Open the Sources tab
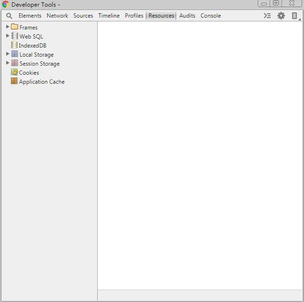The image size is (304, 302). pyautogui.click(x=83, y=16)
